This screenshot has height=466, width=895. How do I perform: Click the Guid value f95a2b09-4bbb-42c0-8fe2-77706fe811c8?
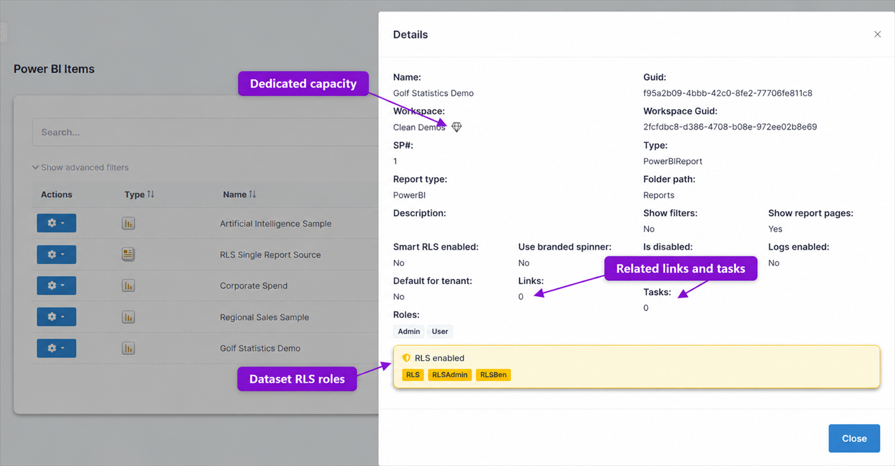[x=728, y=93]
